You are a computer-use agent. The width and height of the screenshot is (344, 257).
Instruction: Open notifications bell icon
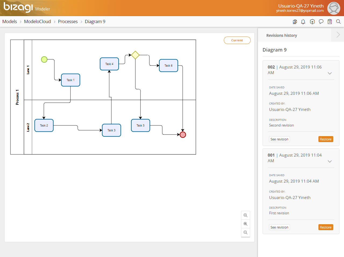click(303, 22)
